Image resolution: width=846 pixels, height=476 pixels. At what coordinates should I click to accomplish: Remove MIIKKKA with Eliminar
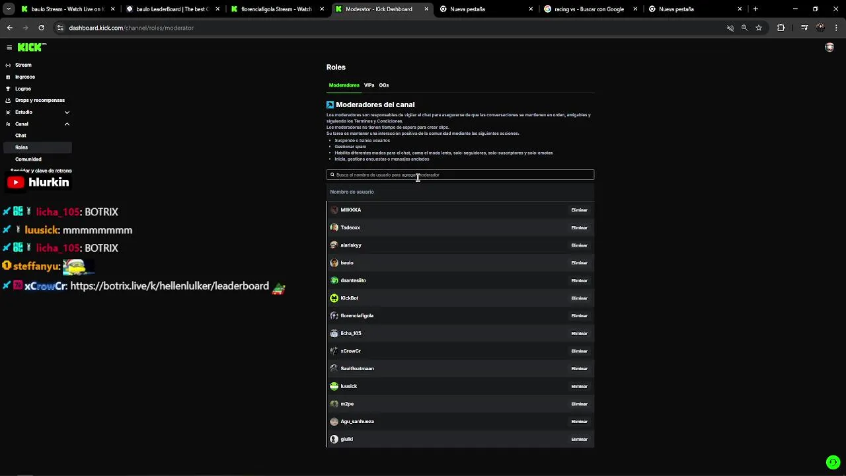click(579, 210)
